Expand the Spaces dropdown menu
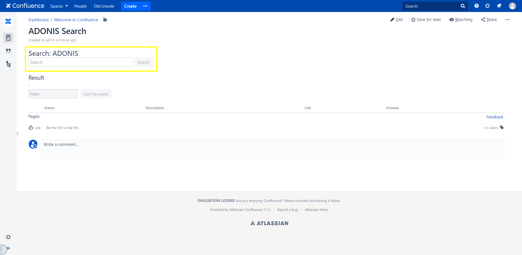 click(x=59, y=6)
